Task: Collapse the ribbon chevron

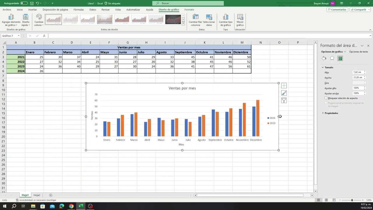Action: click(x=370, y=29)
